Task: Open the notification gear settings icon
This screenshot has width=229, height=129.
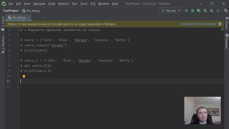Action: [x=220, y=24]
